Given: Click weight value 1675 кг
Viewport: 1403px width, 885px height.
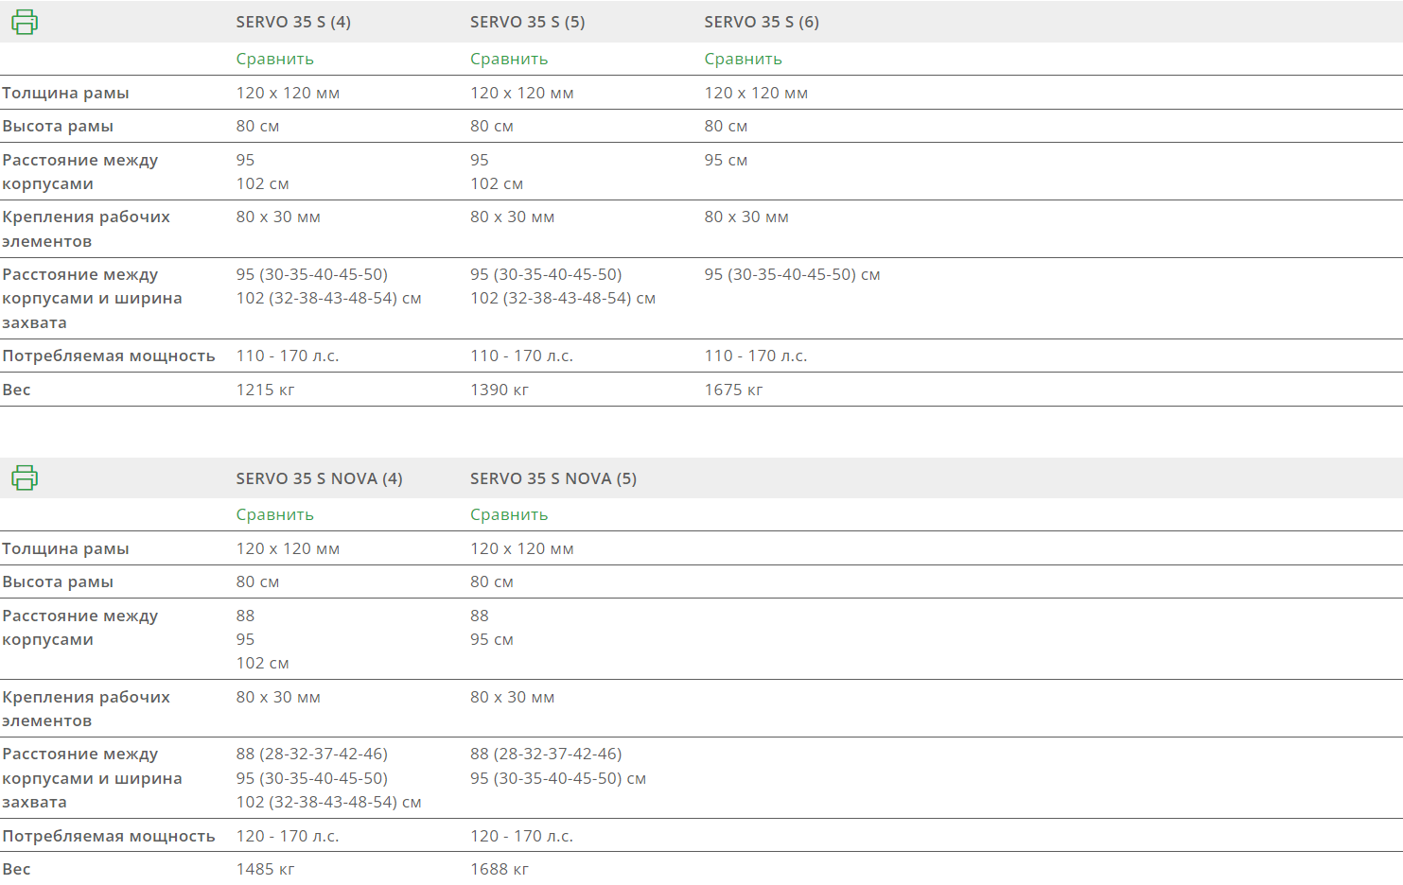Looking at the screenshot, I should (733, 390).
